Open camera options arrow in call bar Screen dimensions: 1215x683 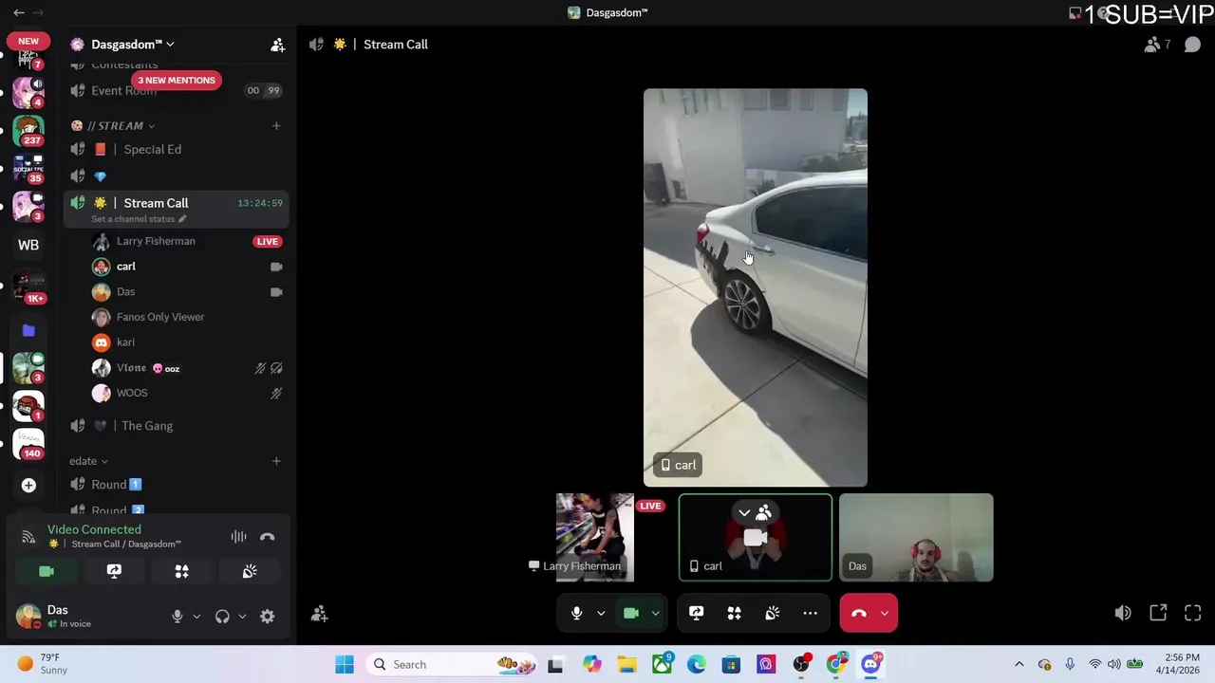coord(655,613)
